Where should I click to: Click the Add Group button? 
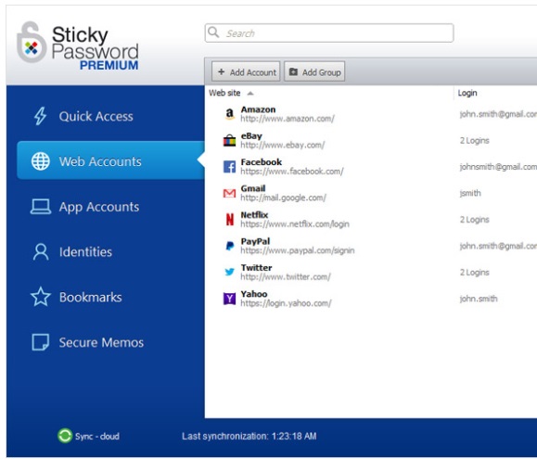(x=314, y=71)
